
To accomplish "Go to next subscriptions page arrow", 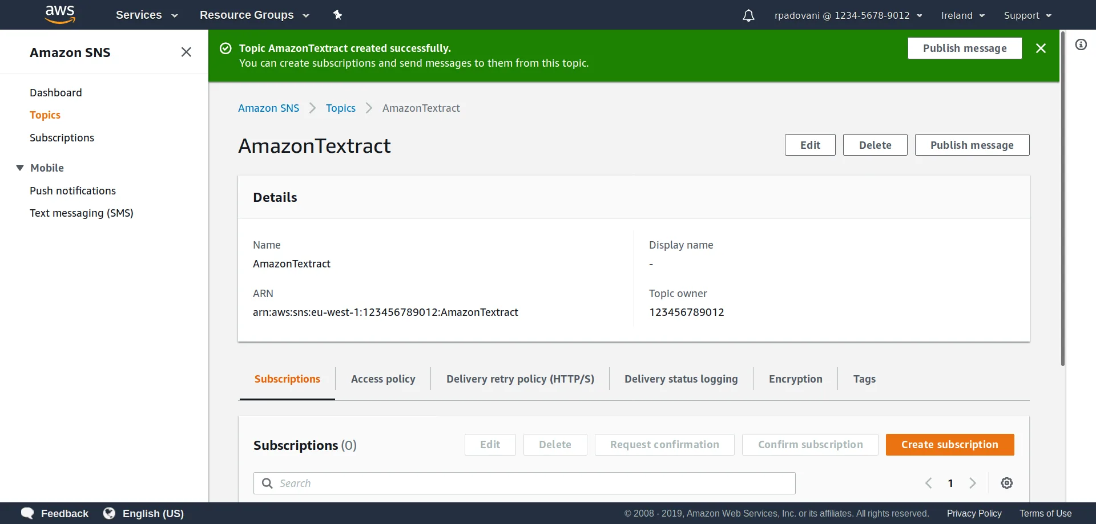I will pyautogui.click(x=973, y=483).
